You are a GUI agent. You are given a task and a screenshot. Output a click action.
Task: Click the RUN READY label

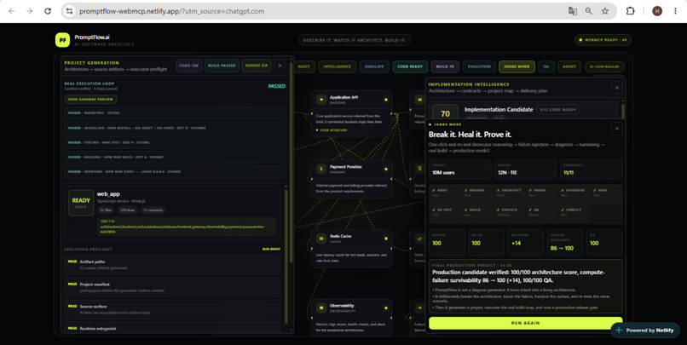coord(271,249)
